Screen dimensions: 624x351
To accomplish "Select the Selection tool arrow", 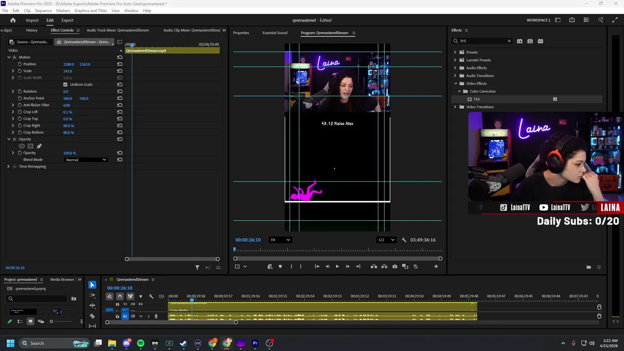I will pos(92,285).
